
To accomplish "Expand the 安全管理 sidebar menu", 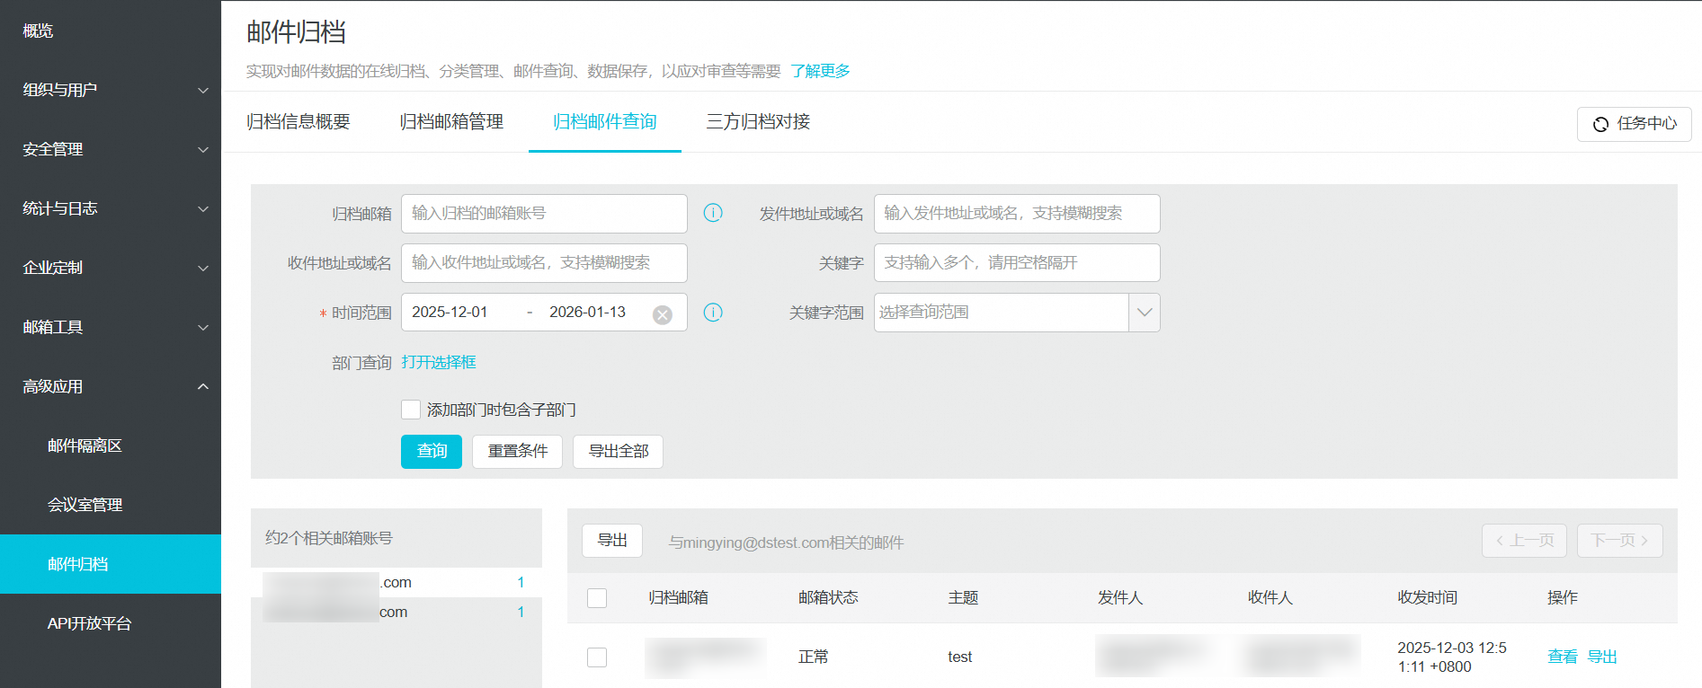I will click(x=111, y=149).
